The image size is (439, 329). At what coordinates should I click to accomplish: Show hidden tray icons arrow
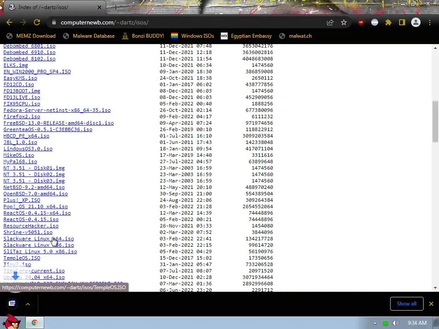[x=375, y=323]
